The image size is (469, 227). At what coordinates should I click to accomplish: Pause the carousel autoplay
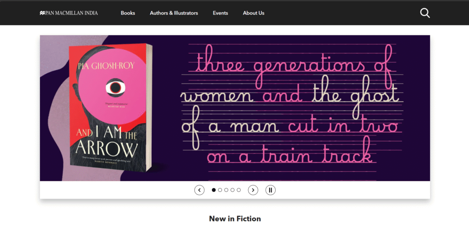point(270,190)
